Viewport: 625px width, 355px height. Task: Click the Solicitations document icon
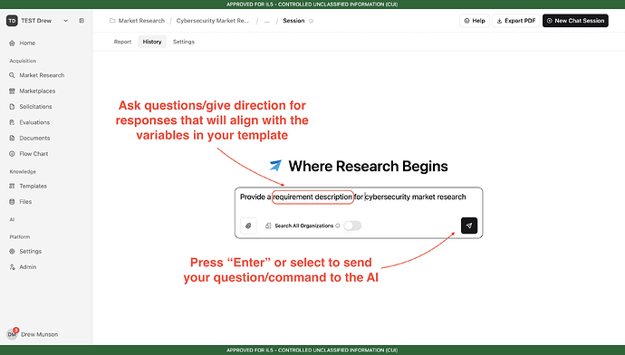coord(12,107)
